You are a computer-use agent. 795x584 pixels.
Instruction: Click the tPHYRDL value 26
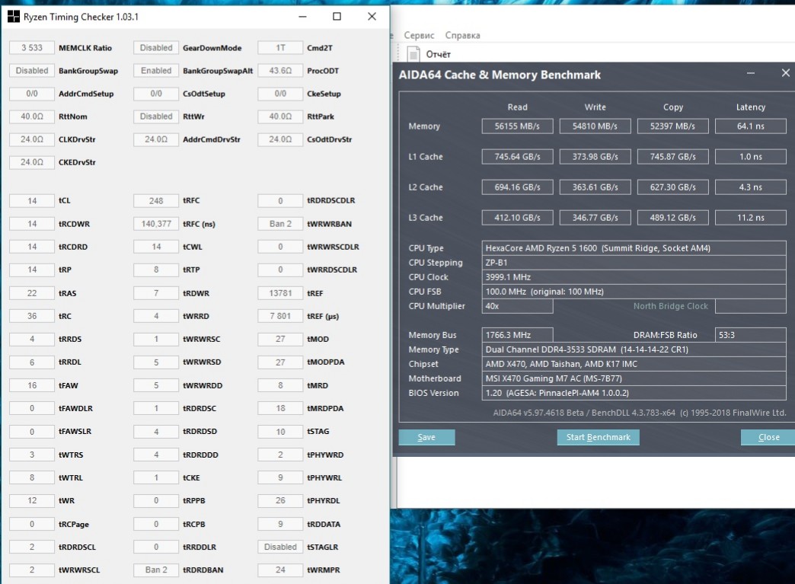pos(280,500)
